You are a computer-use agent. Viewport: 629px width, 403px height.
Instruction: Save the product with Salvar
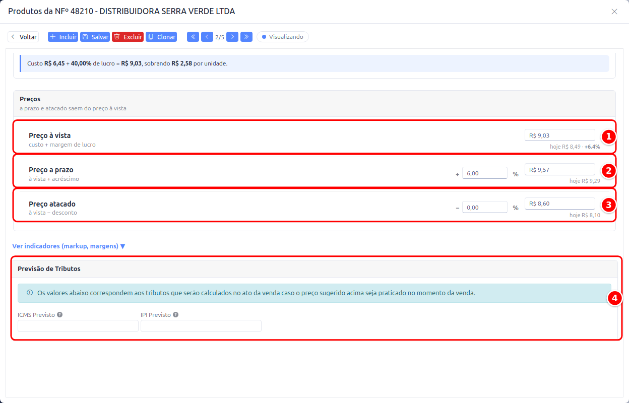[x=95, y=37]
